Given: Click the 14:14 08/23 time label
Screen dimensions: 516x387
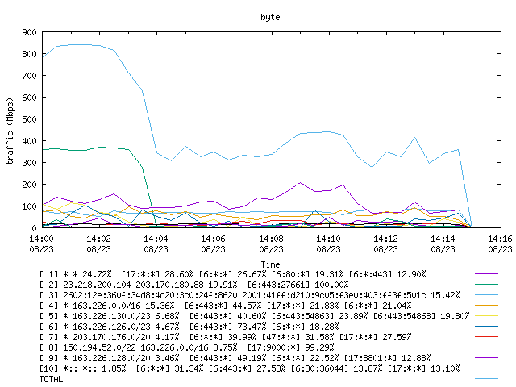Looking at the screenshot, I should point(443,243).
